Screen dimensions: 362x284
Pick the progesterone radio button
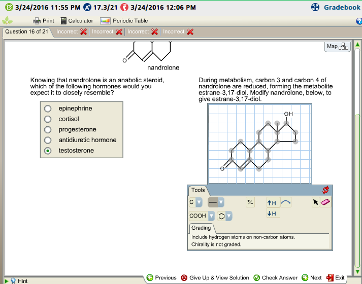click(48, 130)
